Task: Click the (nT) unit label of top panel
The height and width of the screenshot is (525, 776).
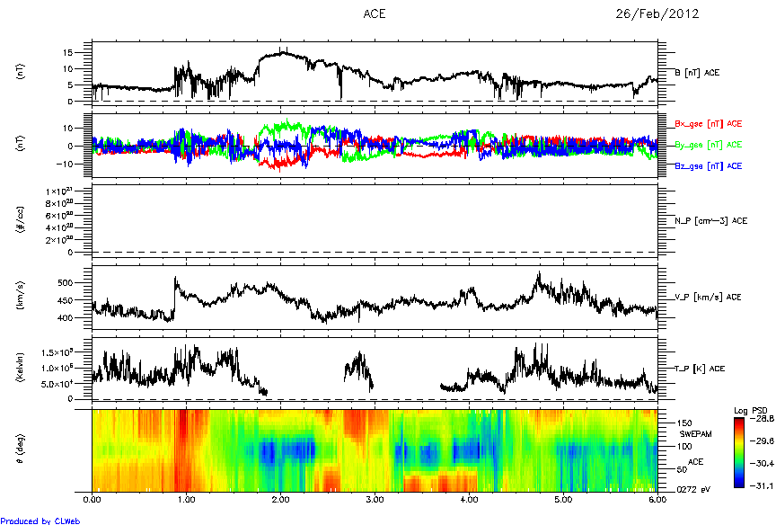Action: click(21, 72)
